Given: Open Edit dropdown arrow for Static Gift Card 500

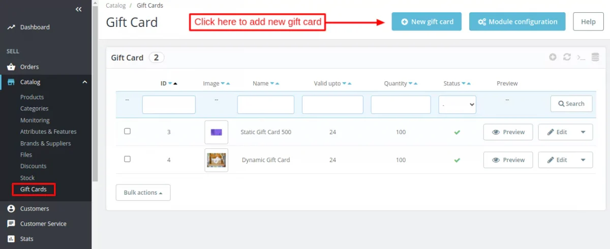Looking at the screenshot, I should coord(583,132).
